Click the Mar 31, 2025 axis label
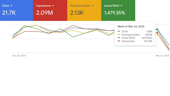This screenshot has width=170, height=96. tap(162, 56)
